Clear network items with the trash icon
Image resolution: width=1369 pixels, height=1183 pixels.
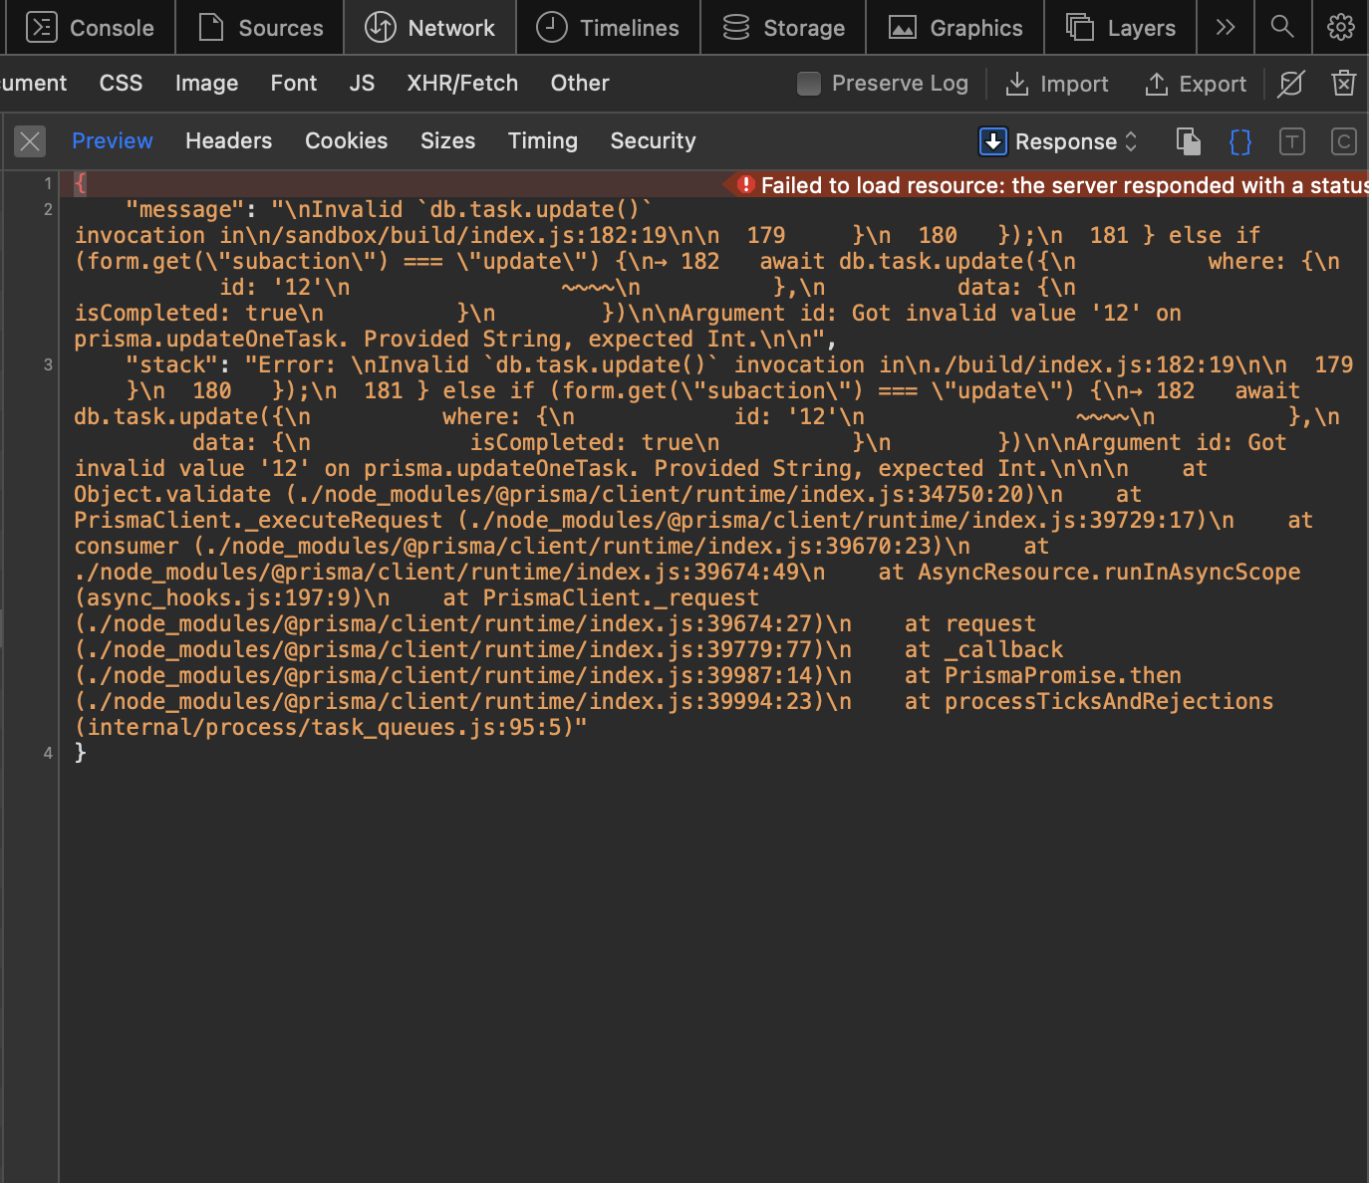click(1343, 84)
